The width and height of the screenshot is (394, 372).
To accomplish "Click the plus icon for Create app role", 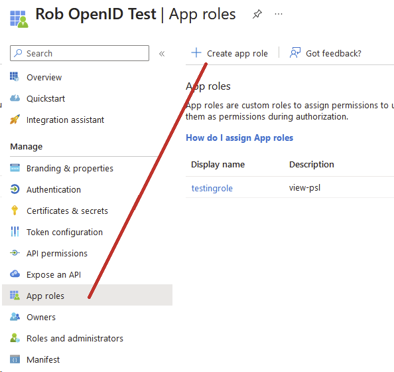I will tap(196, 53).
